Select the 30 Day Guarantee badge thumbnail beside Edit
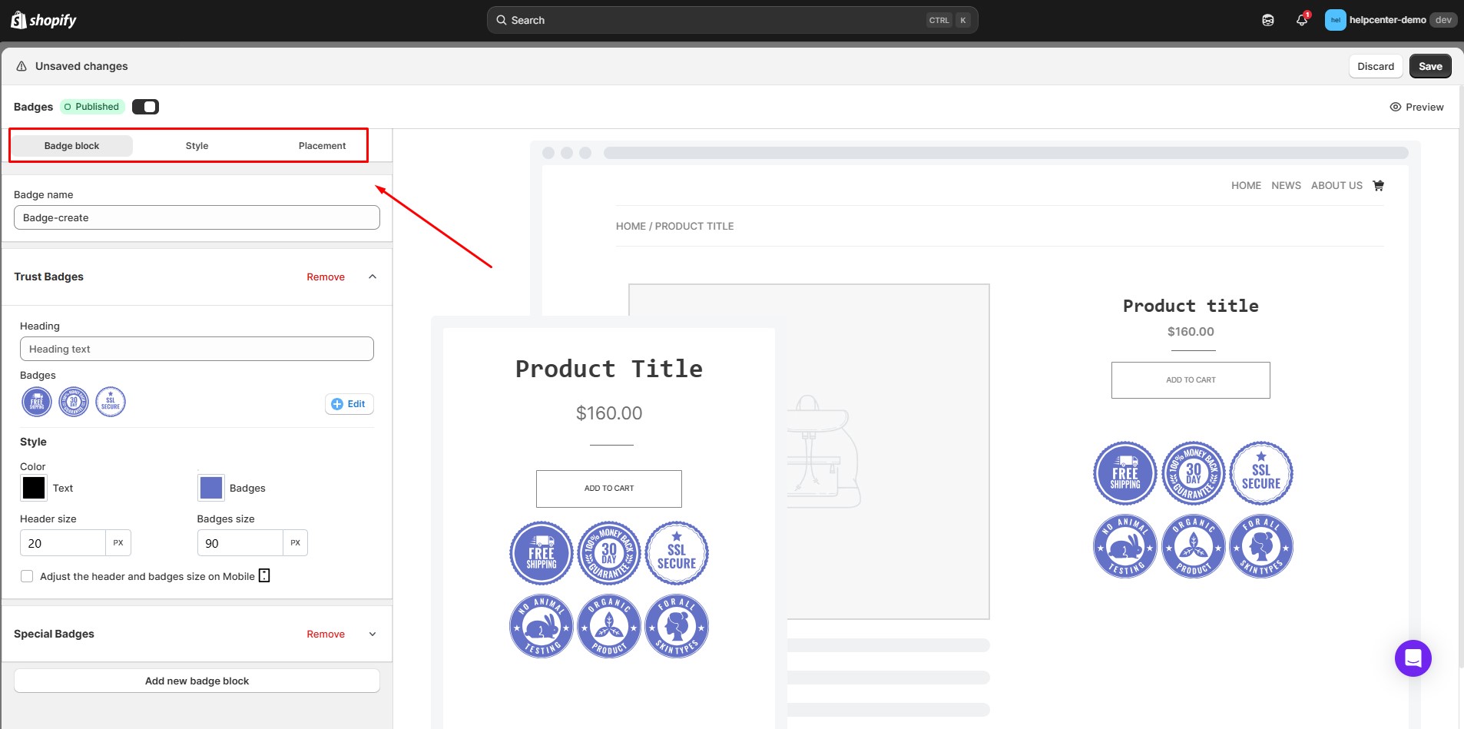Viewport: 1464px width, 729px height. 74,402
